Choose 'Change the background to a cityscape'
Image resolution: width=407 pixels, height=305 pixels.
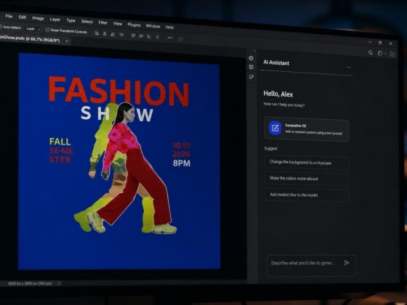coord(307,163)
